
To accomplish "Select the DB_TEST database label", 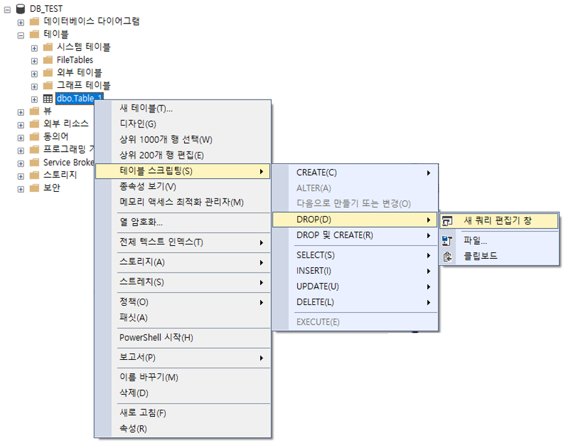I will (x=46, y=8).
